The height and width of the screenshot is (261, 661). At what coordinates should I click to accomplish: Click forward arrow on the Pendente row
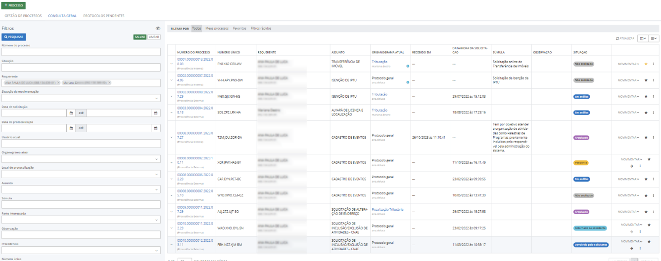632,166
